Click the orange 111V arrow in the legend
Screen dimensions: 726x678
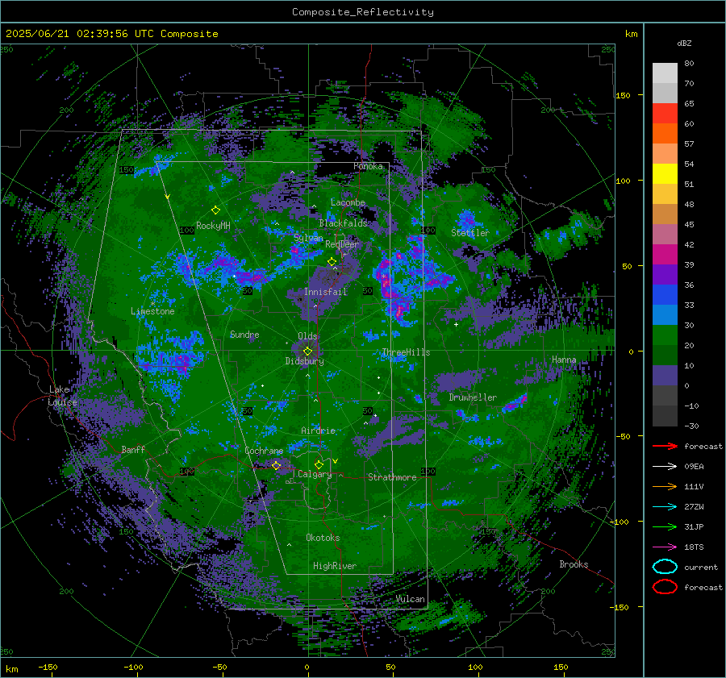665,486
